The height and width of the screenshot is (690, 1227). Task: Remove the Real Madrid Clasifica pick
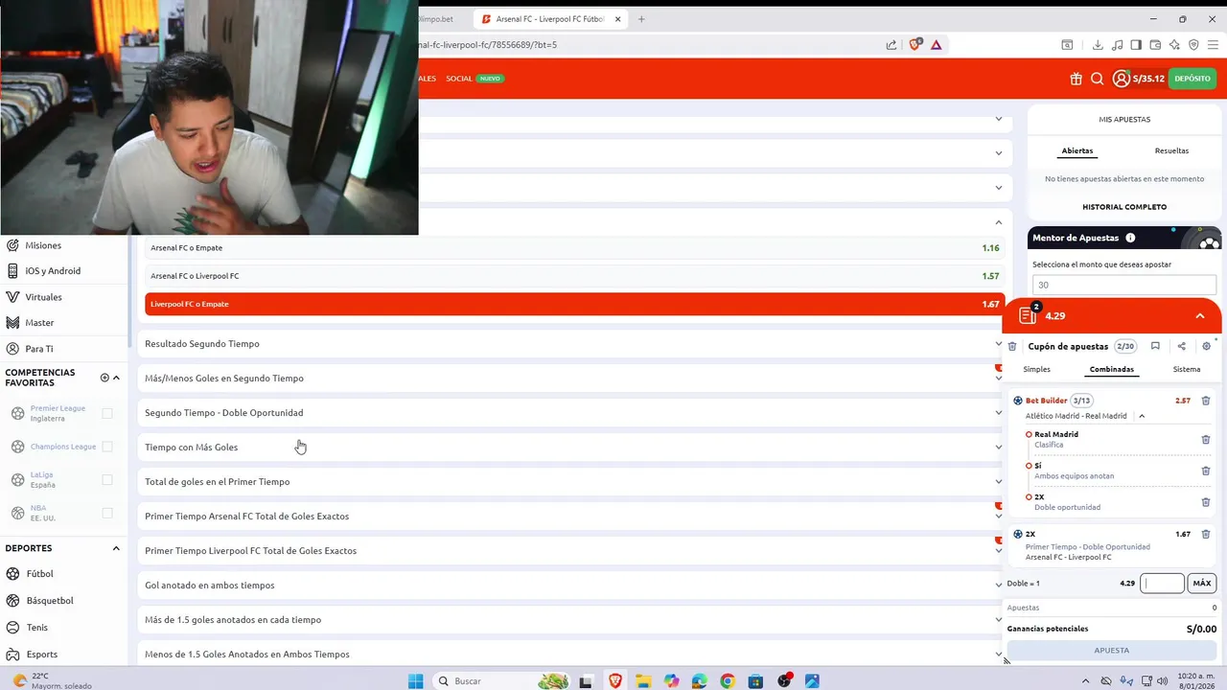click(1206, 440)
